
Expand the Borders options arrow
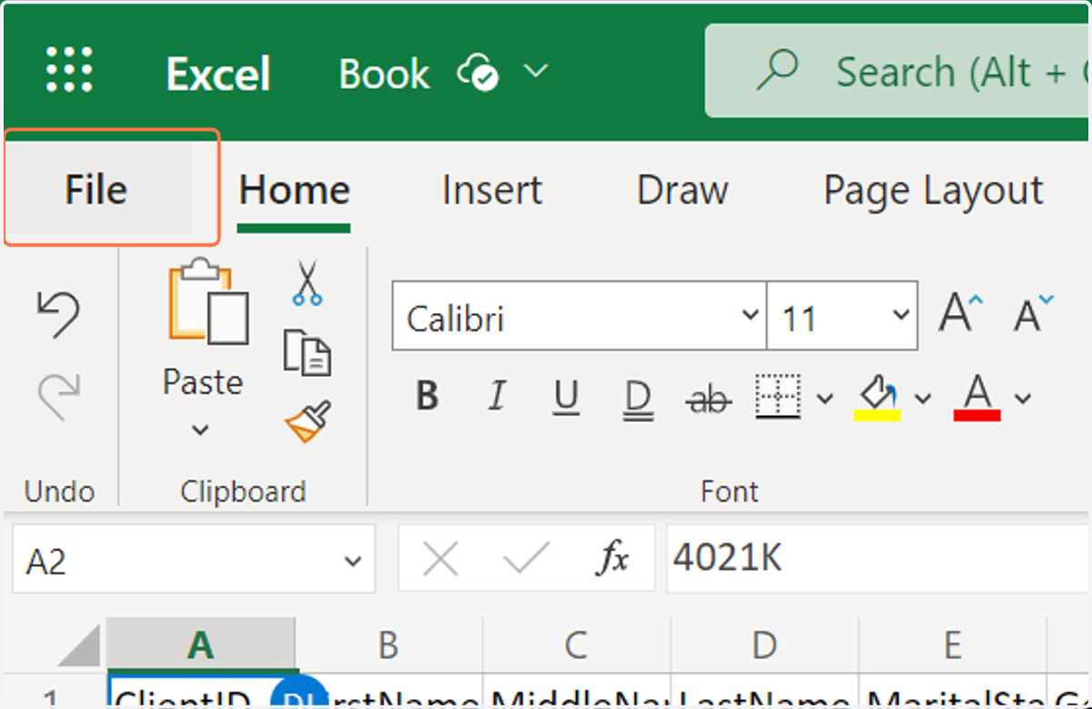[824, 399]
